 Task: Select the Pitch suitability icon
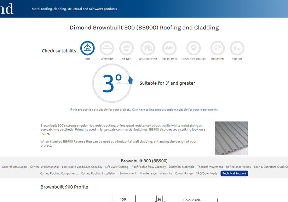pos(87,48)
